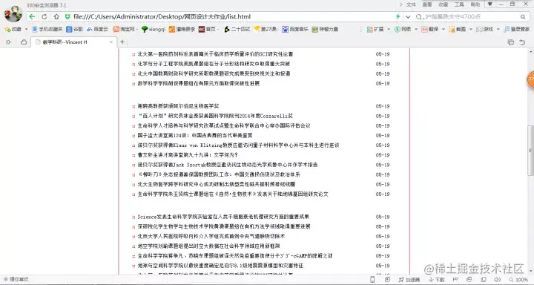The image size is (534, 285).
Task: Open the 百度云 bookmark
Action: click(97, 30)
